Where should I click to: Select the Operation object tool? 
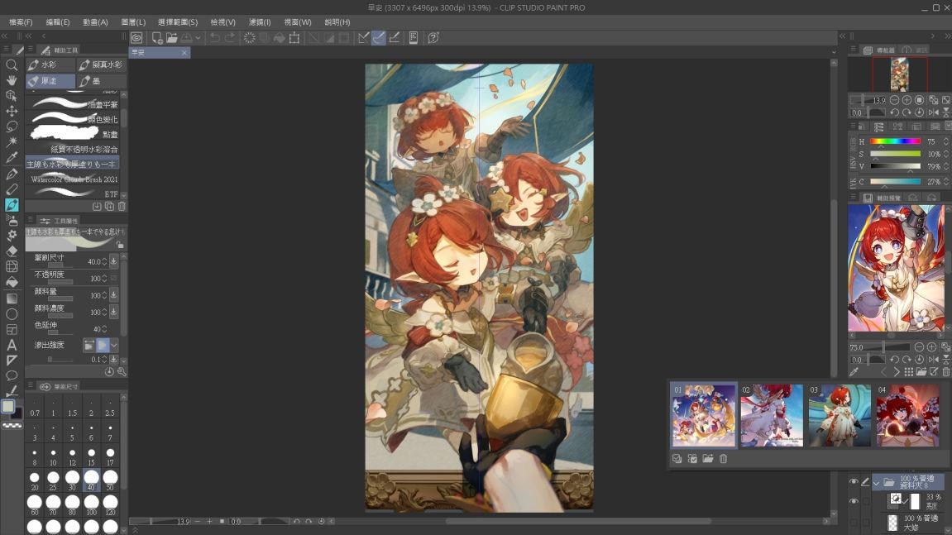point(12,95)
